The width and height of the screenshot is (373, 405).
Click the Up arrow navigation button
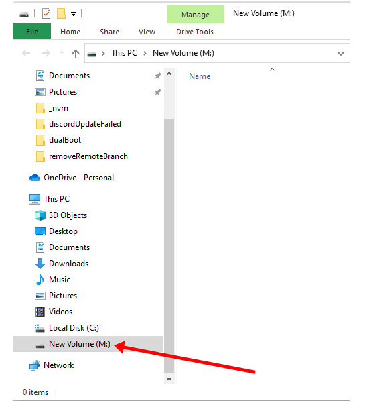point(76,54)
